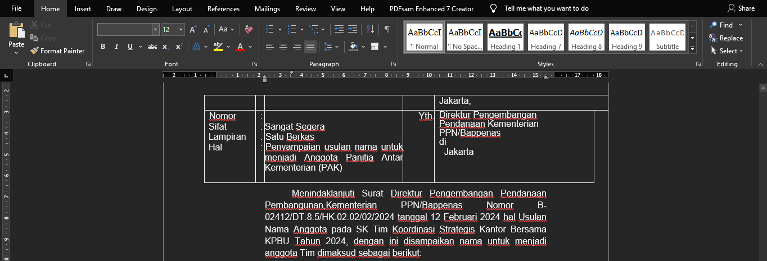Viewport: 767px width, 261px height.
Task: Apply red font color
Action: pos(240,47)
